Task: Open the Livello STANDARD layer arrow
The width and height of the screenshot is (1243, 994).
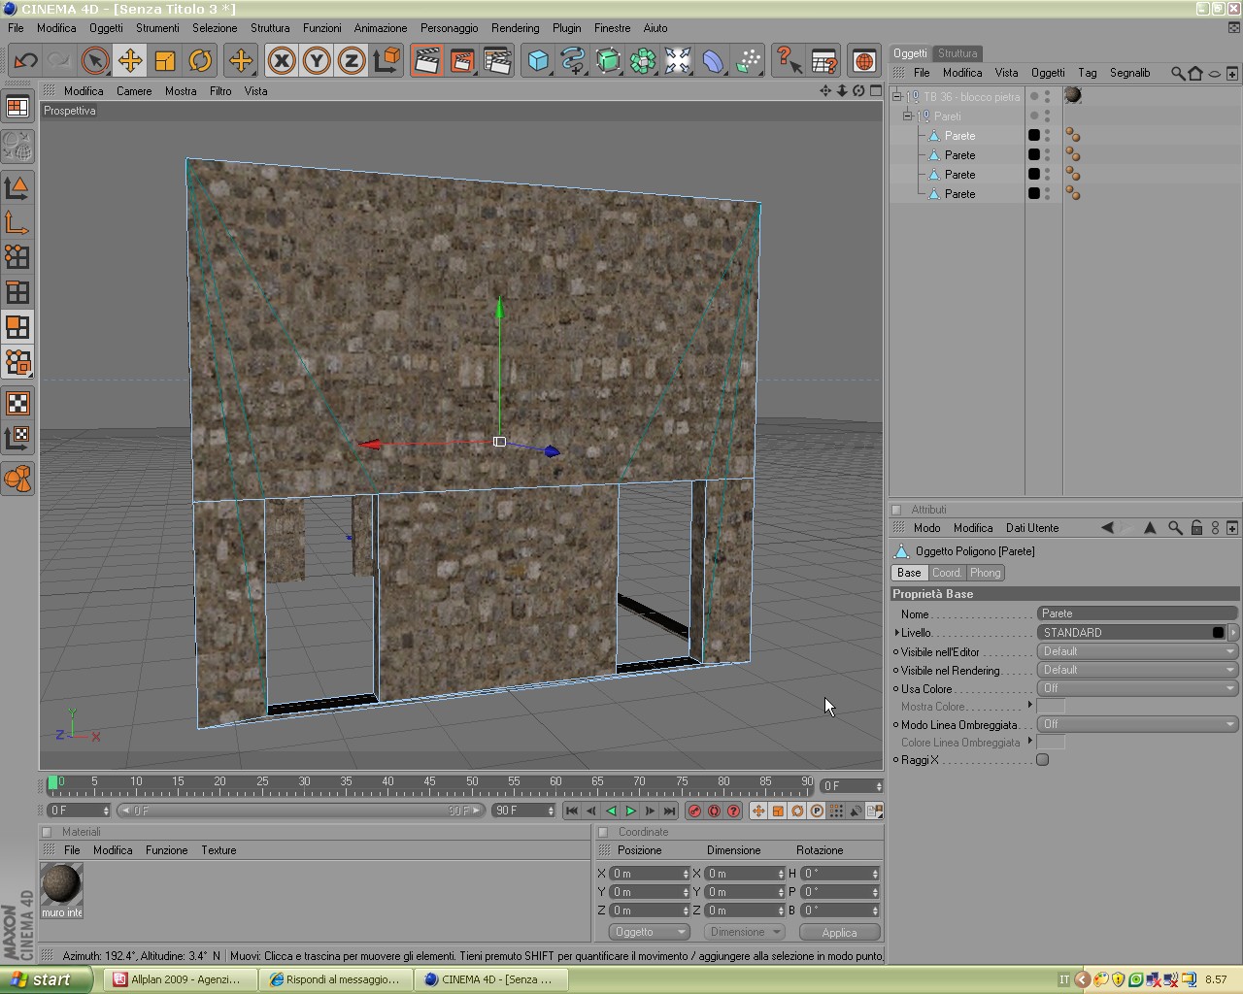Action: (x=1233, y=633)
